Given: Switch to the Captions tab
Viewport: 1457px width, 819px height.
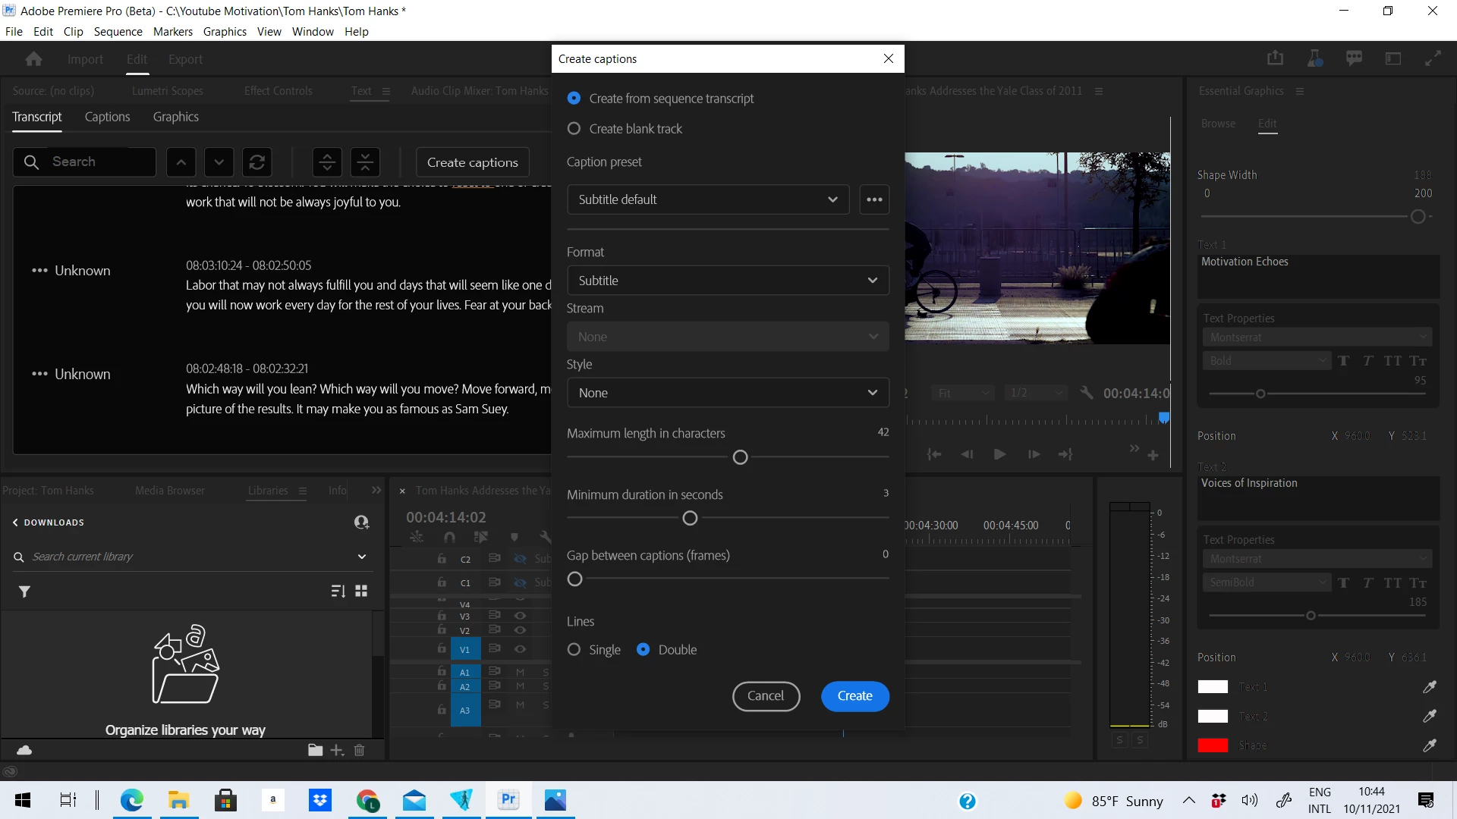Looking at the screenshot, I should [x=107, y=117].
